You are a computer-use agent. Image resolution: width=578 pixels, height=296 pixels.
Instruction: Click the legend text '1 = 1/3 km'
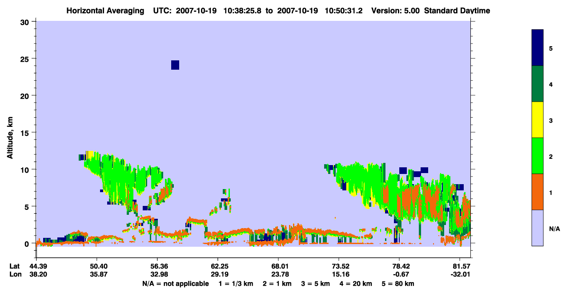[x=237, y=284]
